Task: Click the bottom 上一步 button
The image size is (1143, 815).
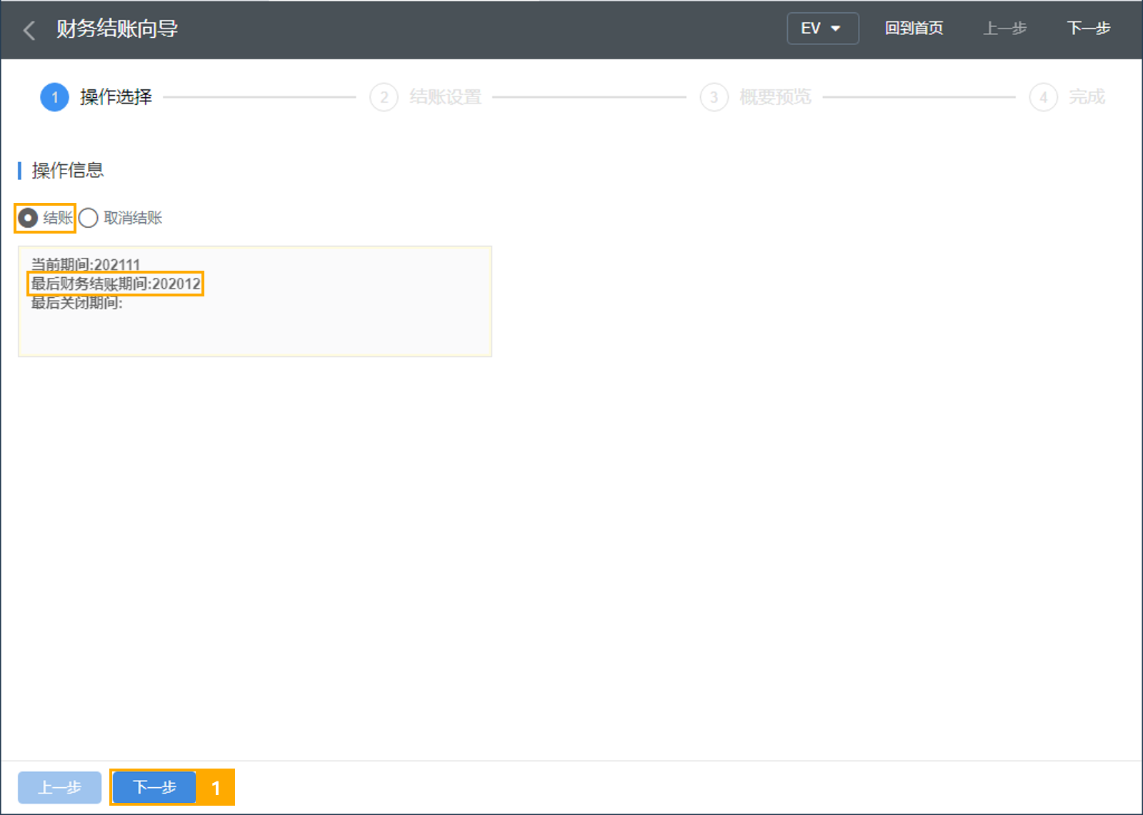Action: [x=59, y=787]
